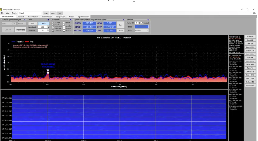Collapse the Mode panel
Screen dimensions: 258x141
(x=48, y=20)
